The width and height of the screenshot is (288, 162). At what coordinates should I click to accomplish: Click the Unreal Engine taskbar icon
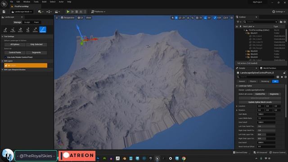click(157, 158)
